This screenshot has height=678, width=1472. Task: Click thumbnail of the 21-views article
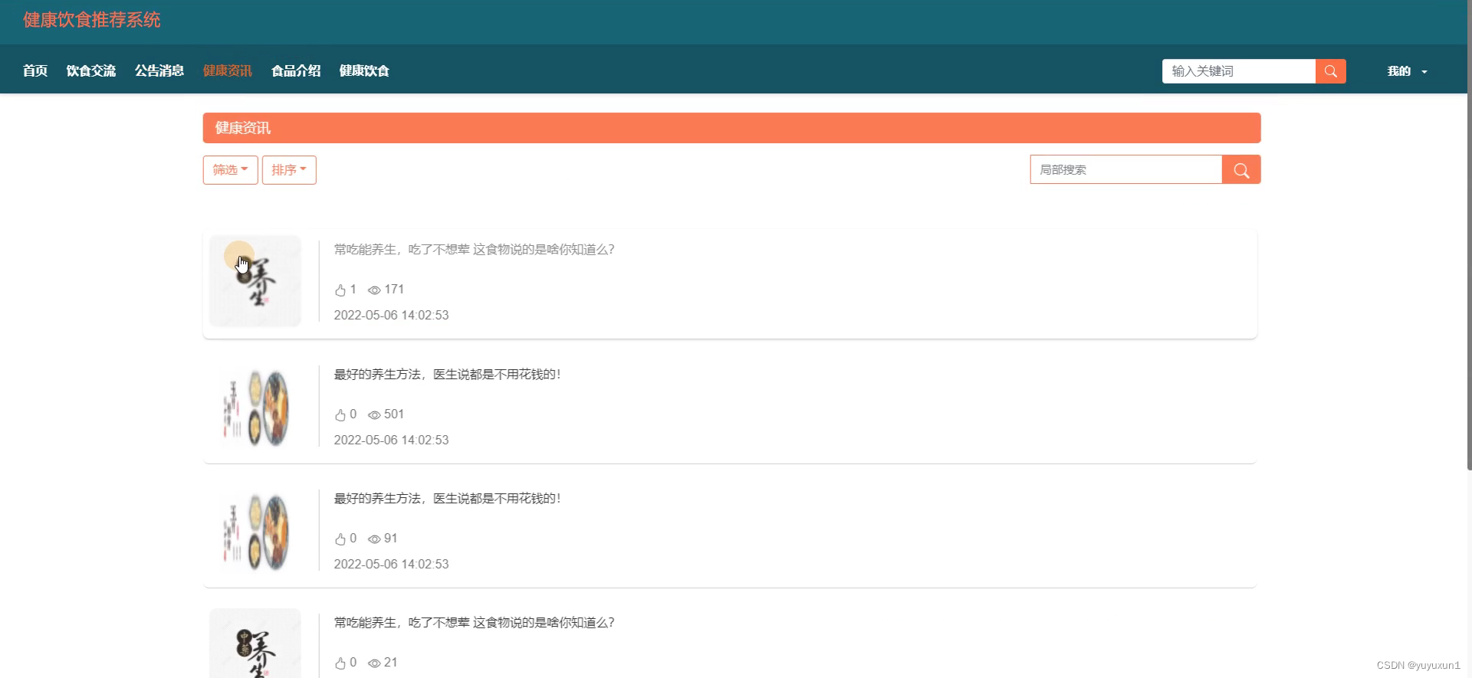click(x=255, y=644)
